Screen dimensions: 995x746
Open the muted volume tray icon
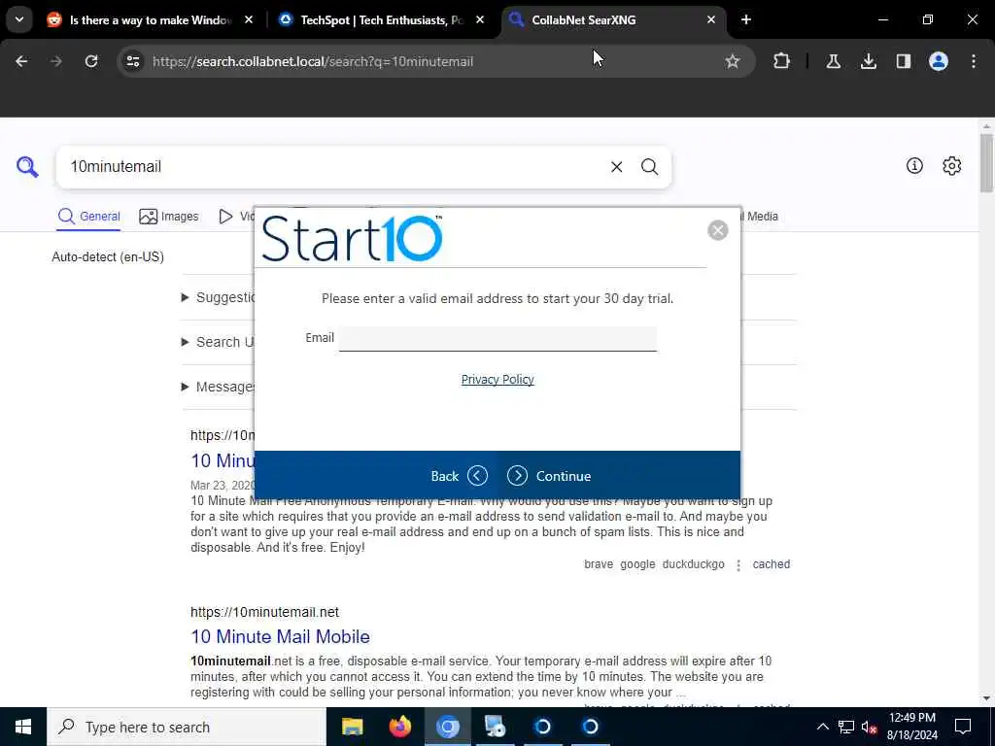pos(869,727)
